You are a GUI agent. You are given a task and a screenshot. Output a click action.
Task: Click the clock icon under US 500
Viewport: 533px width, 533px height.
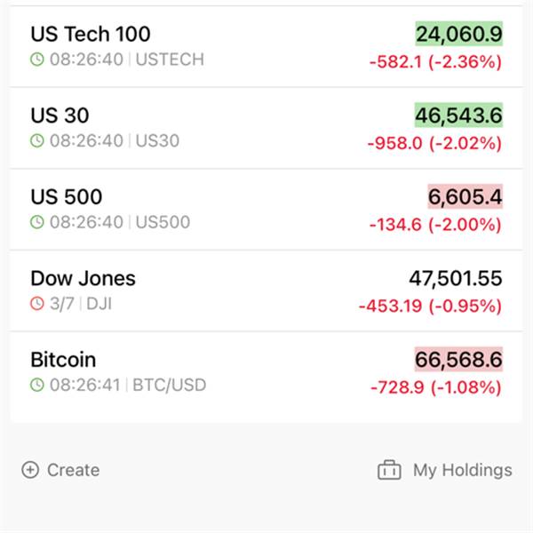37,222
